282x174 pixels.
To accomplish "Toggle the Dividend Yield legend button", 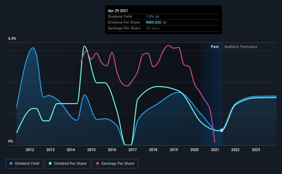I will [x=24, y=164].
